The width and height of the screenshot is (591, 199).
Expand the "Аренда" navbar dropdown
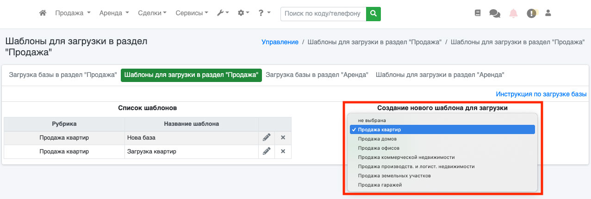point(114,13)
